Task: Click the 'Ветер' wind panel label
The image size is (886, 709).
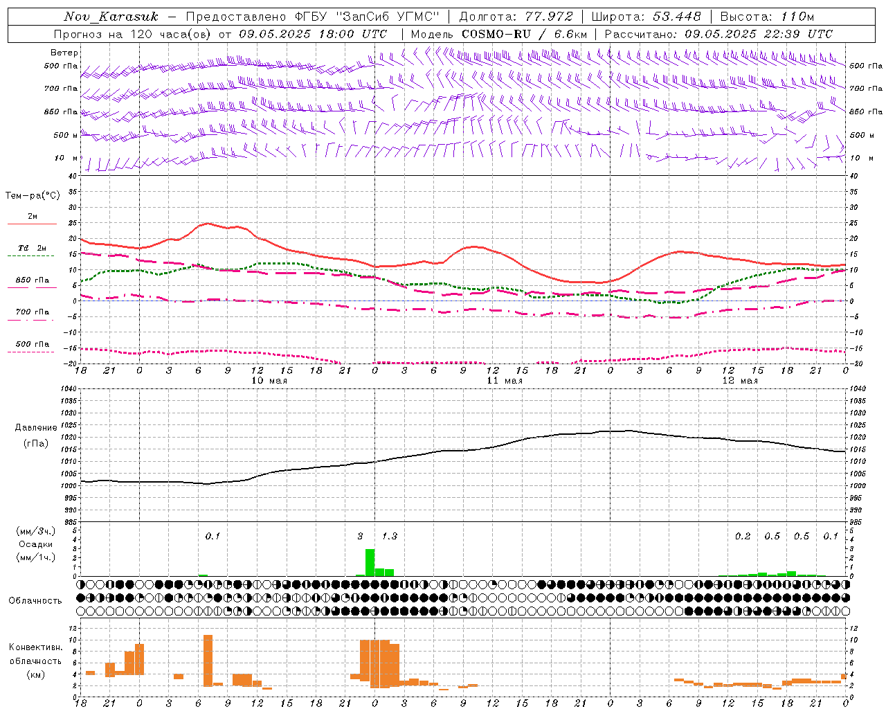Action: (x=64, y=53)
